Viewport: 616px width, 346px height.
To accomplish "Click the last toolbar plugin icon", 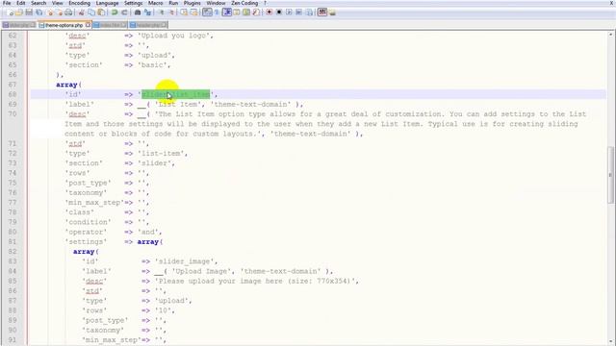I will tap(333, 12).
